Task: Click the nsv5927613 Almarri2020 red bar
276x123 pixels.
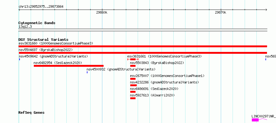Action: pyautogui.click(x=133, y=98)
